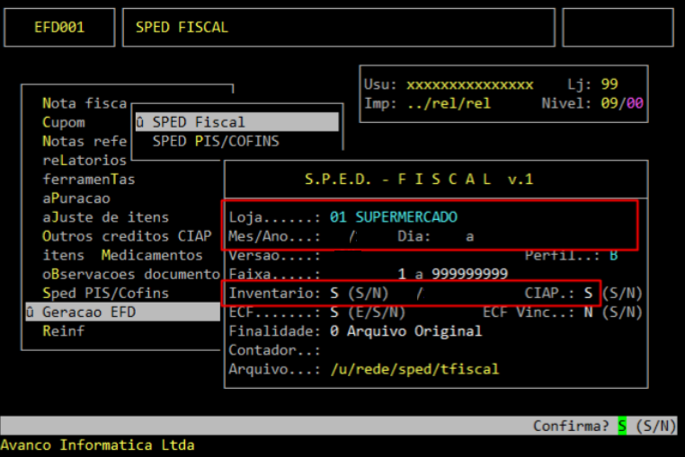Click the Perfil value B
This screenshot has width=685, height=457.
[614, 255]
